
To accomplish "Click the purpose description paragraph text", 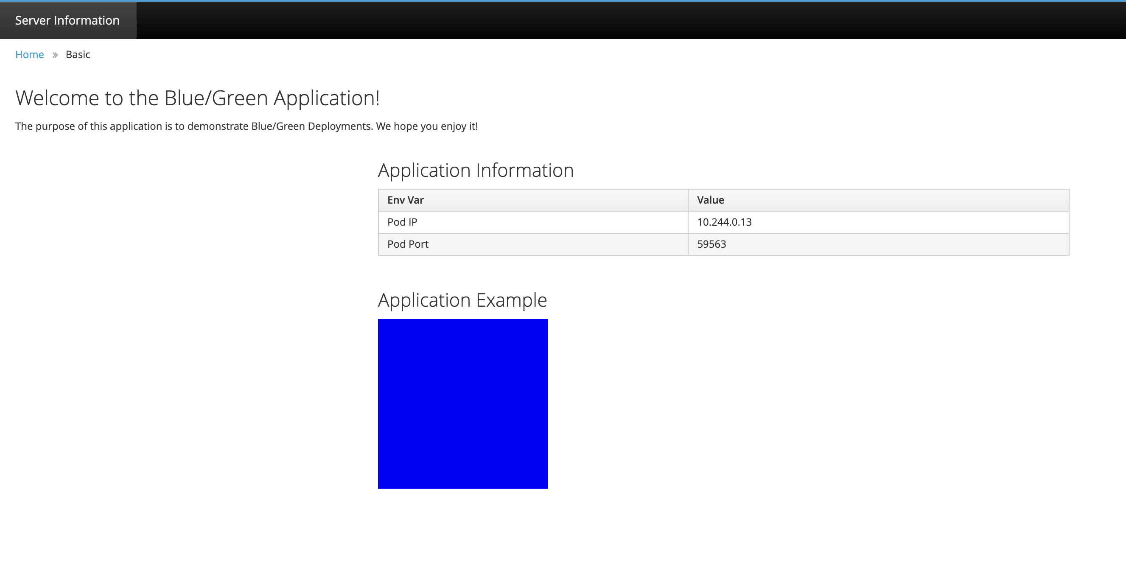I will [x=246, y=126].
